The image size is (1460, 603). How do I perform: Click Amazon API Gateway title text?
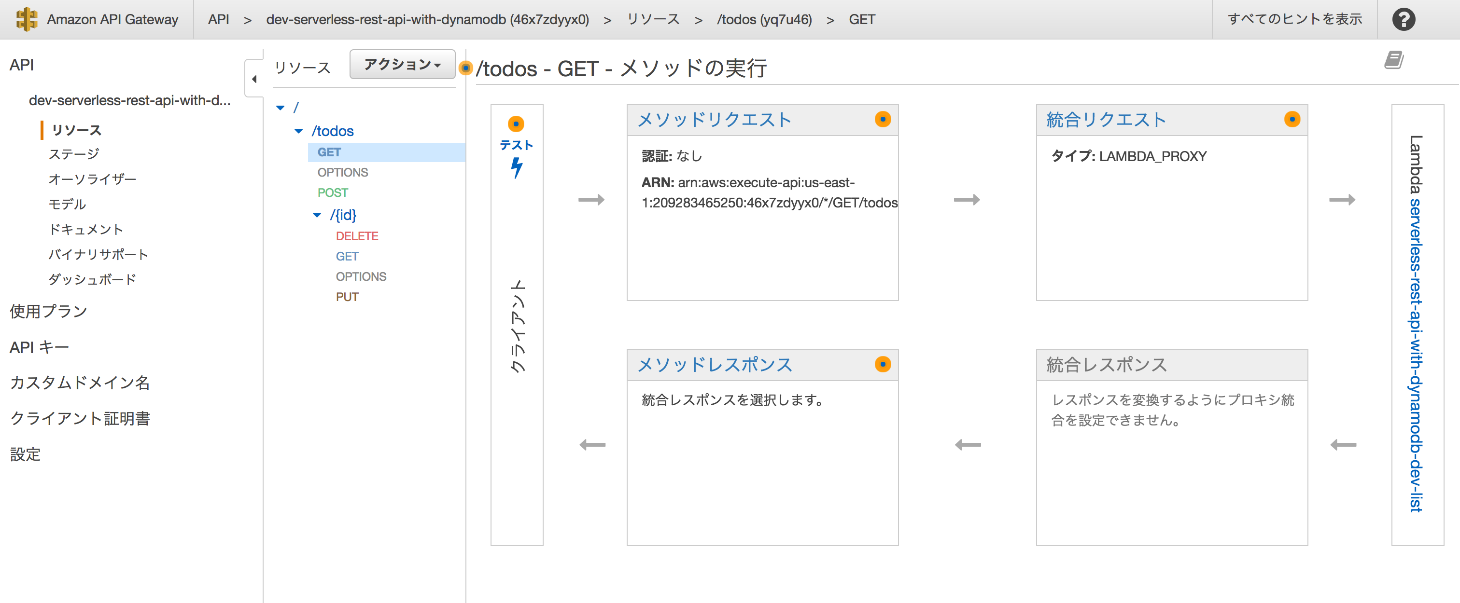tap(112, 19)
